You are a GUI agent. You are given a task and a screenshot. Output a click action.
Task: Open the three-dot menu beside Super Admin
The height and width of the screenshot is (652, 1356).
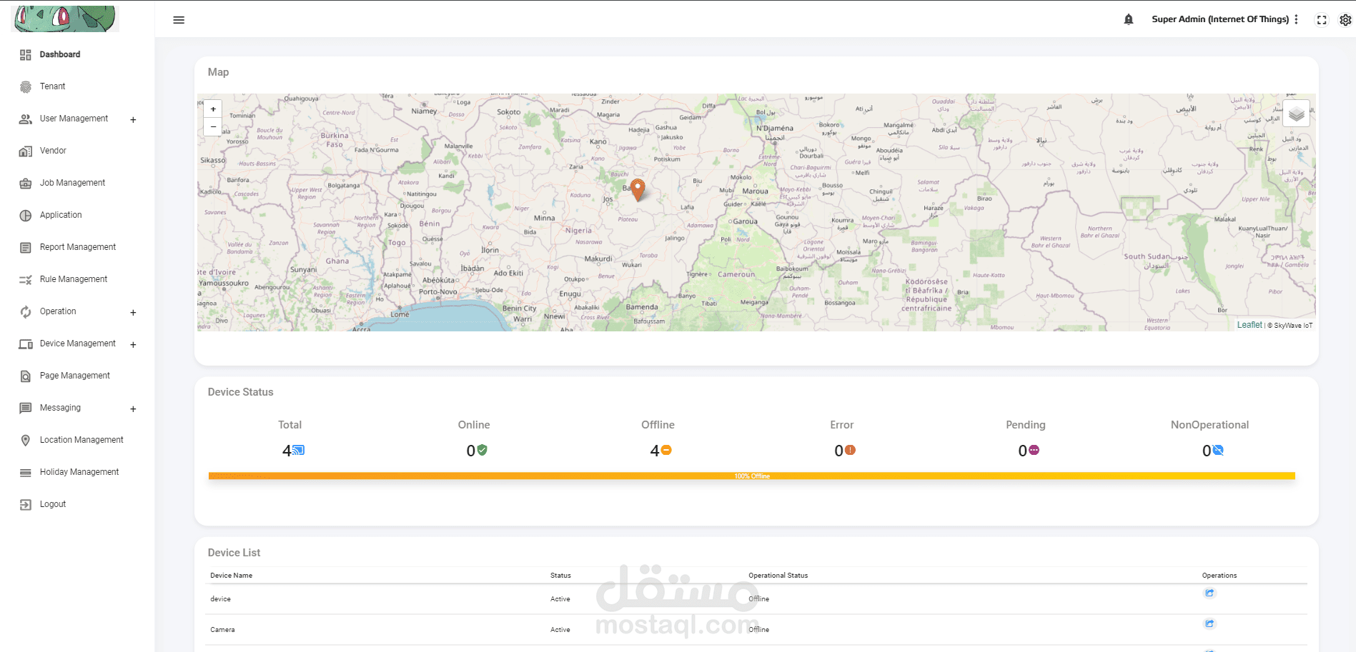coord(1296,19)
